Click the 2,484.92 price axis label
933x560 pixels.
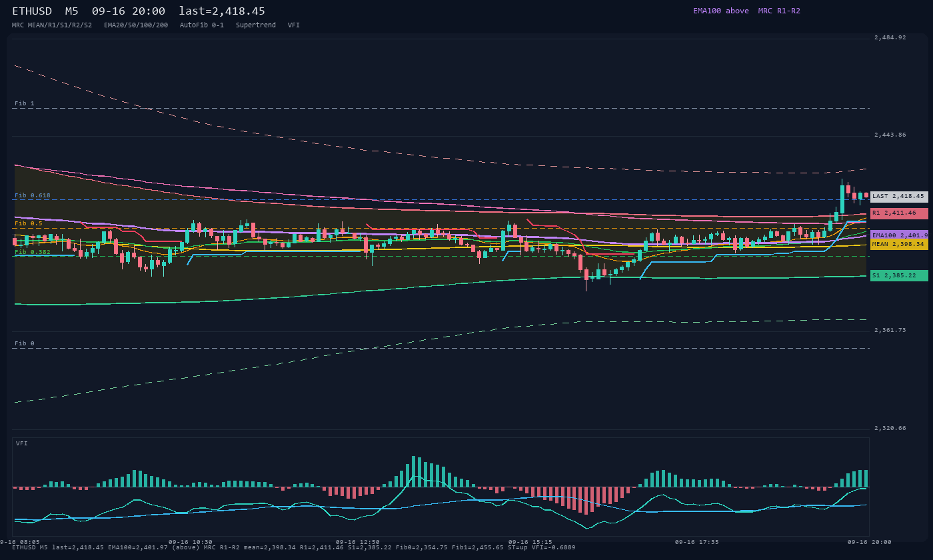click(890, 37)
